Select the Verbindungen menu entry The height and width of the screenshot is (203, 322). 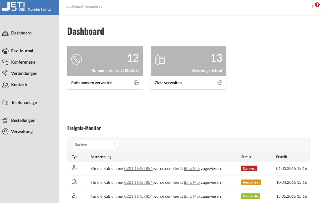(24, 74)
